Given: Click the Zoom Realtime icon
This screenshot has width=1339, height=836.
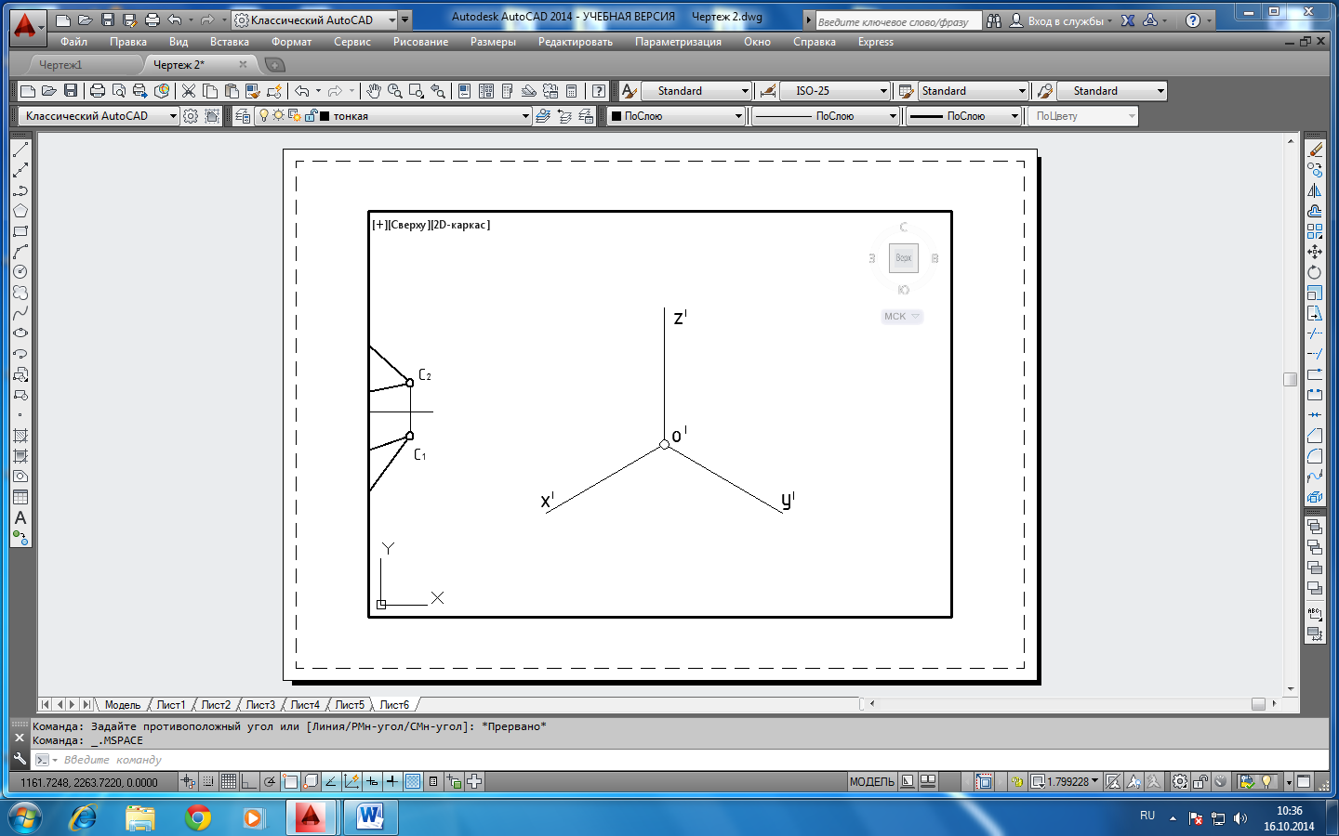Looking at the screenshot, I should tap(395, 91).
